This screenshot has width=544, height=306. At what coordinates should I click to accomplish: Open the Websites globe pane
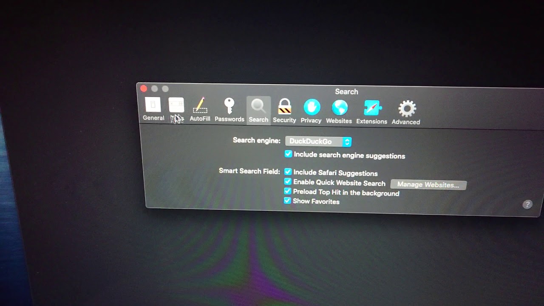339,112
